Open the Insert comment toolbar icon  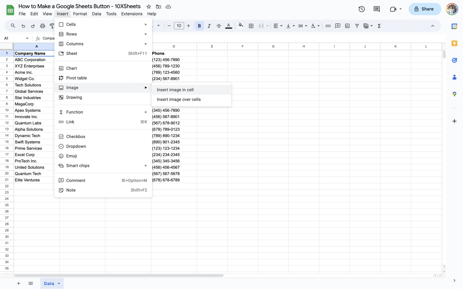tap(338, 26)
